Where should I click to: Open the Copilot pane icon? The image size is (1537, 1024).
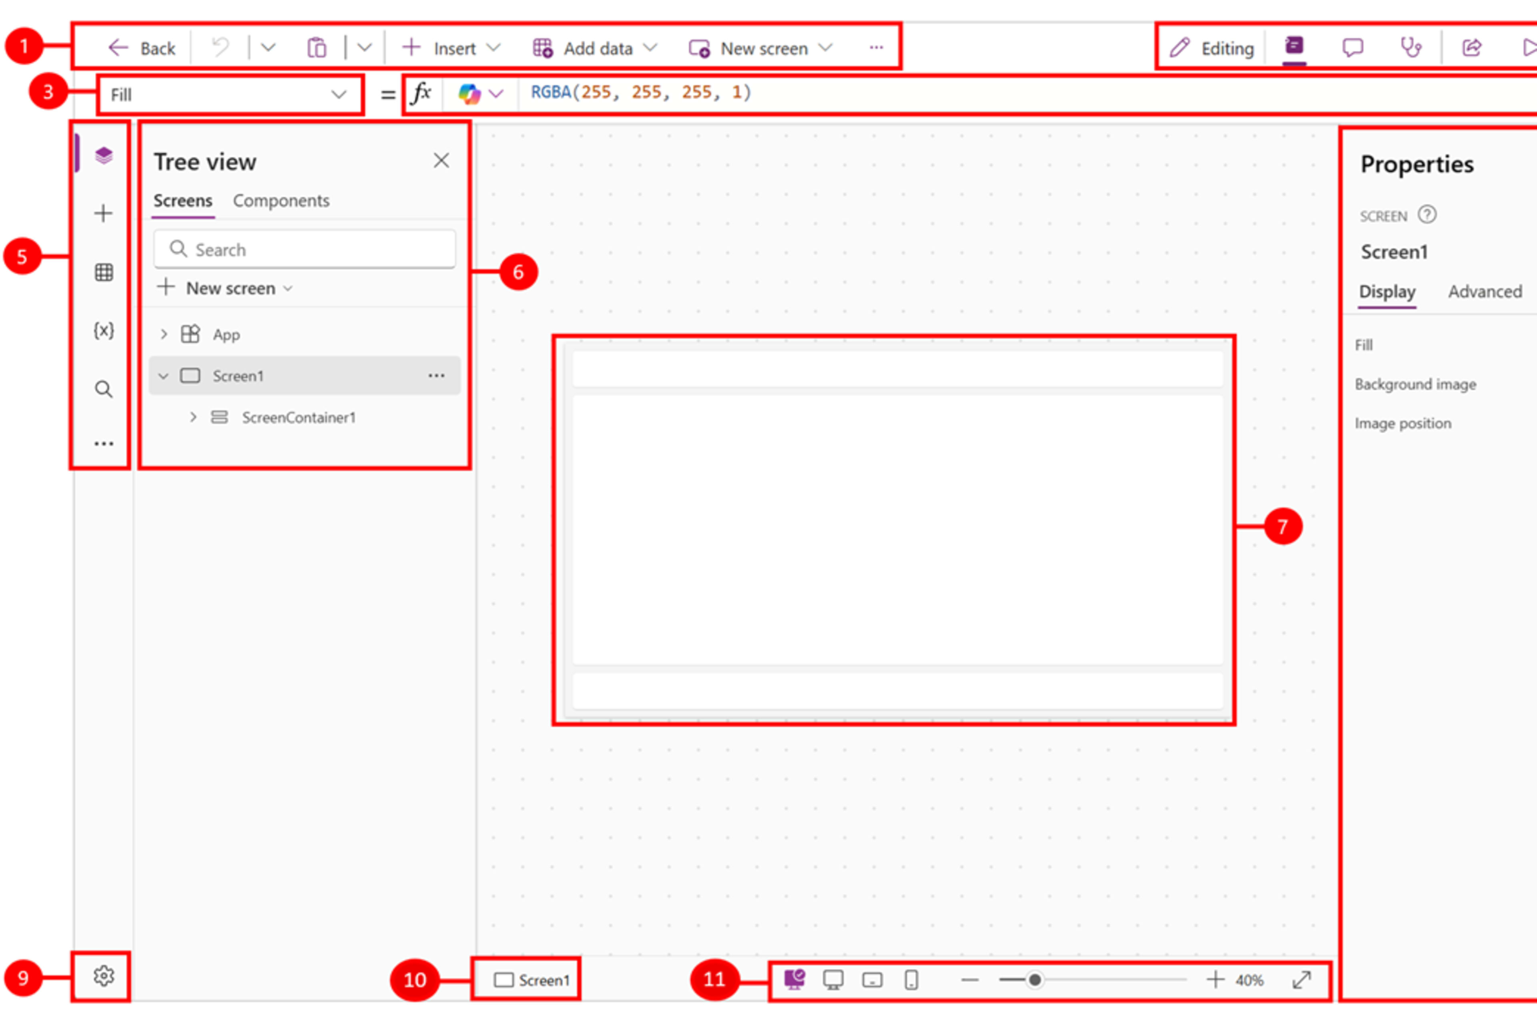click(x=1294, y=47)
